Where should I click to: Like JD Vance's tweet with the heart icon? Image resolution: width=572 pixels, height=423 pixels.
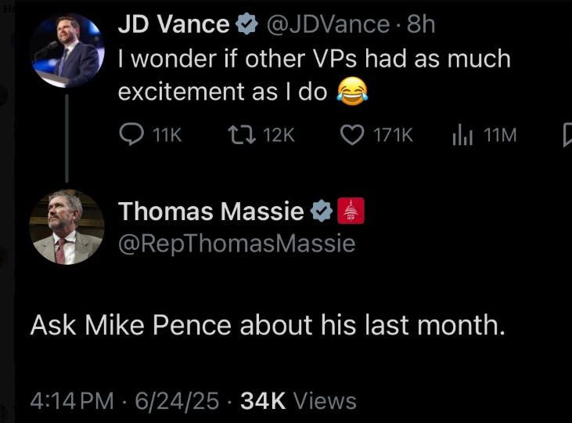click(x=354, y=136)
